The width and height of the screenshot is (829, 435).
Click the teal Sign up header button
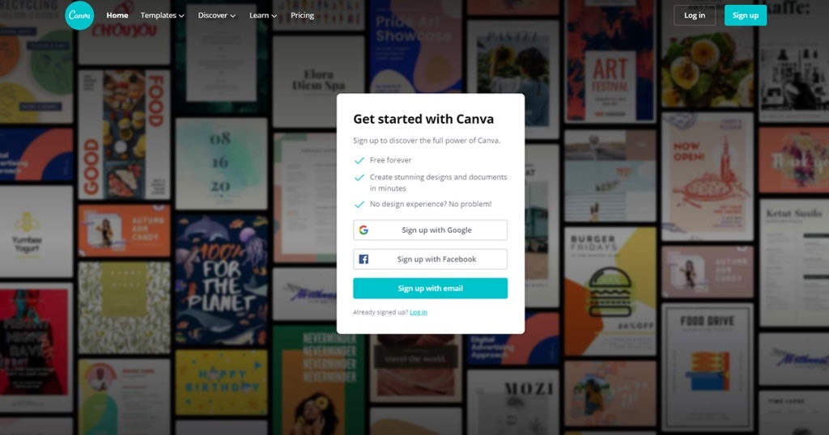click(x=746, y=15)
